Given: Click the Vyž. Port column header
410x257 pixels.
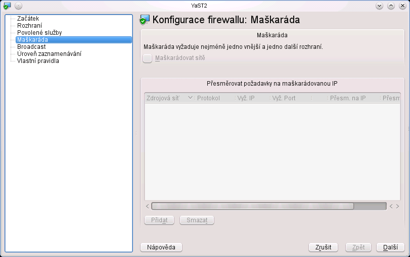Looking at the screenshot, I should pyautogui.click(x=291, y=98).
